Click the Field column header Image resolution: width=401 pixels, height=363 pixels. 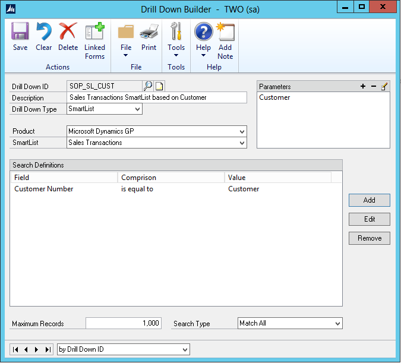tap(64, 178)
